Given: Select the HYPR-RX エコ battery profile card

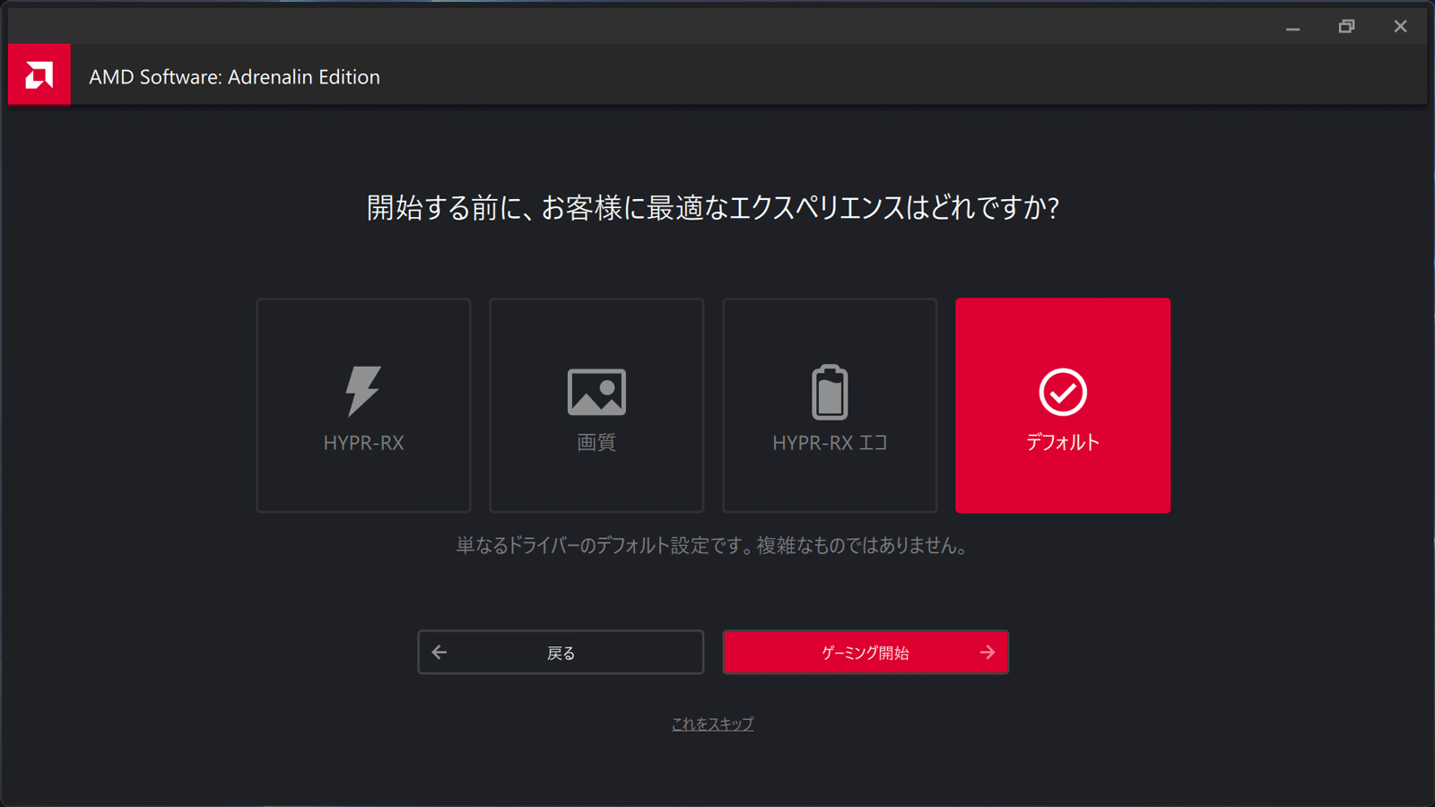Looking at the screenshot, I should pyautogui.click(x=830, y=405).
